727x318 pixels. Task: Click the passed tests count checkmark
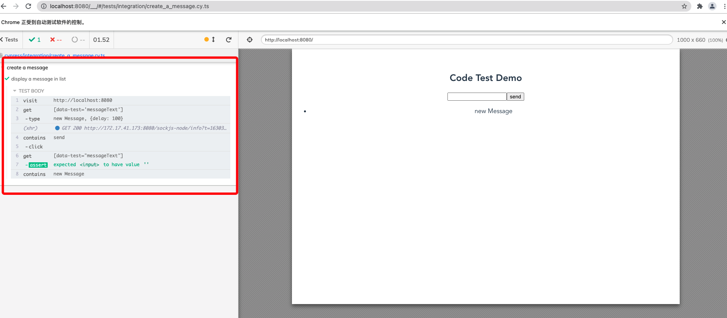pos(35,40)
